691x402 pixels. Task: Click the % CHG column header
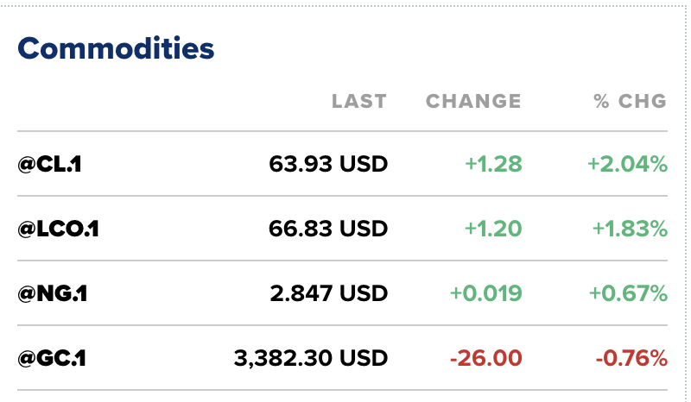(630, 101)
